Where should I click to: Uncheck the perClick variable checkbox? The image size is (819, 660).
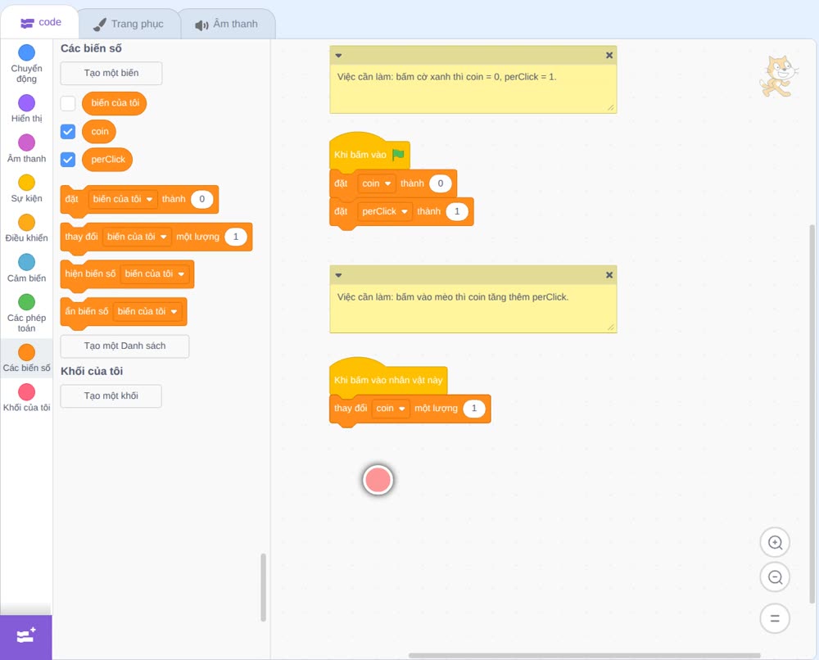coord(68,160)
